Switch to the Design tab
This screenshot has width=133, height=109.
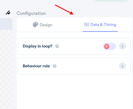click(x=43, y=25)
